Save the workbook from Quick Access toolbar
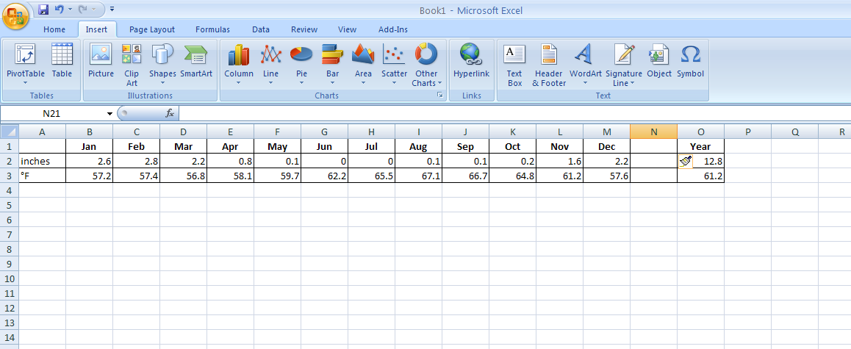 coord(43,10)
